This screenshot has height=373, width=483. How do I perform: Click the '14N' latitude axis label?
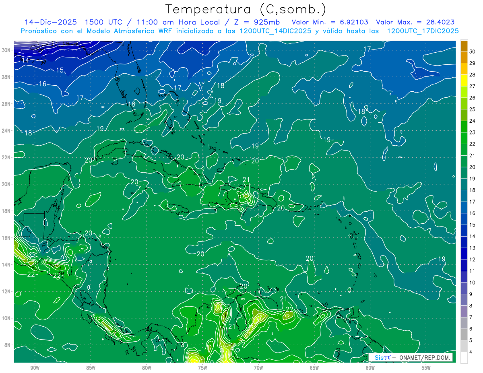pos(6,264)
